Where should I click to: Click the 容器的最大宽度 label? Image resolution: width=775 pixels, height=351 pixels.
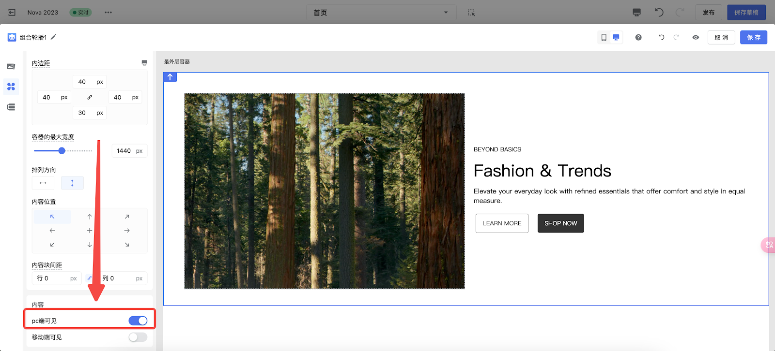tap(53, 137)
